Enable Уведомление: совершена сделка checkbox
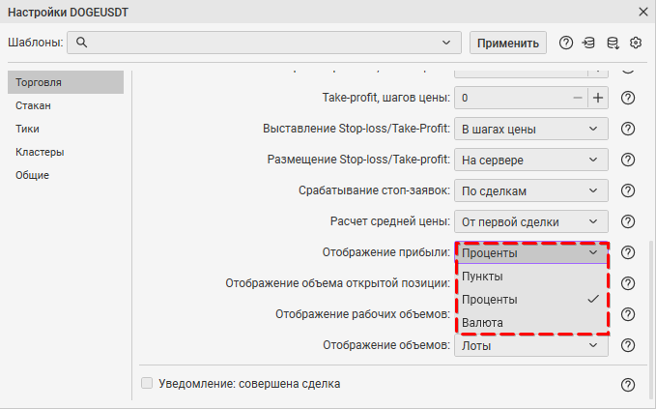Screen dimensions: 656x409 [x=148, y=384]
